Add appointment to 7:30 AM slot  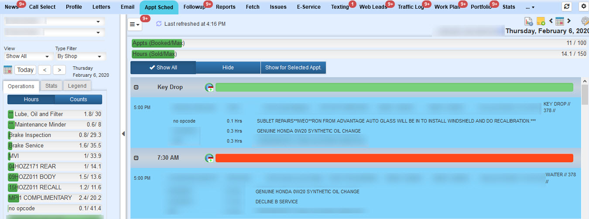(x=210, y=158)
